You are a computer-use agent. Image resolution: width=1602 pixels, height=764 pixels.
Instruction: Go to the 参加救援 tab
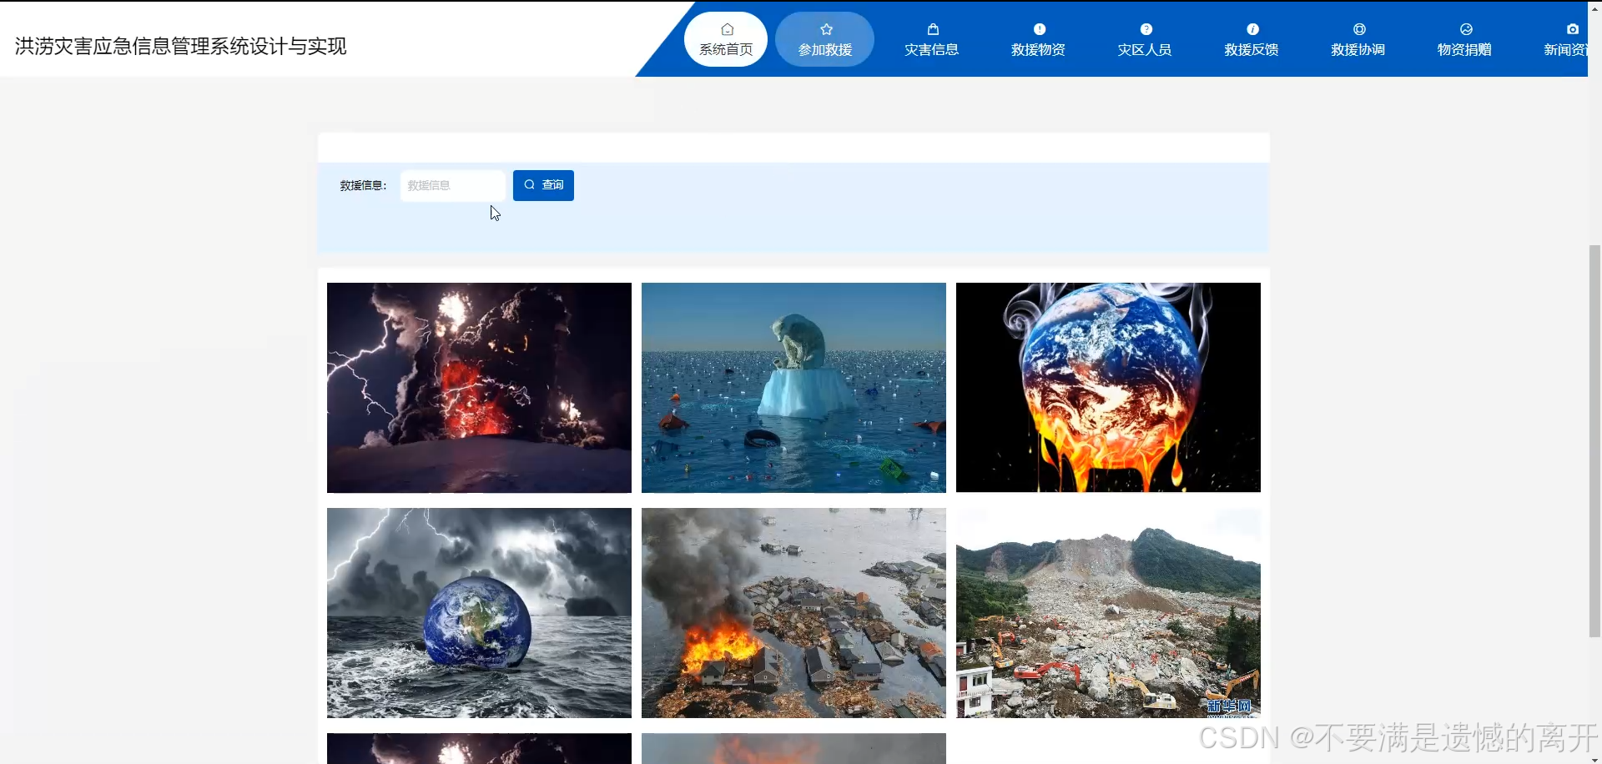point(825,39)
